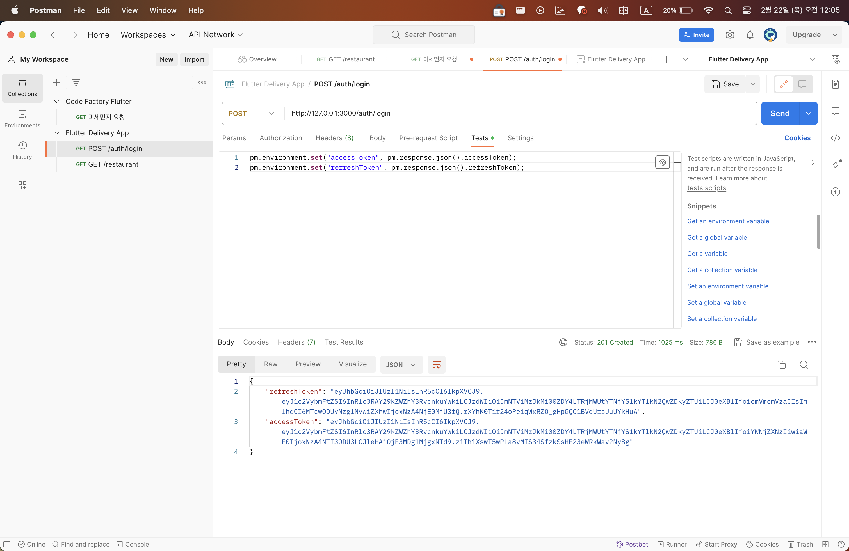Open macOS Control Center in menu bar
This screenshot has height=551, width=849.
(x=747, y=10)
